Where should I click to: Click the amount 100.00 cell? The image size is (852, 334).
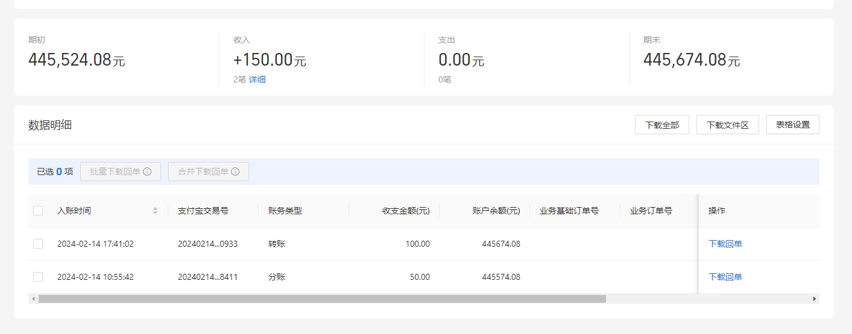(x=417, y=244)
